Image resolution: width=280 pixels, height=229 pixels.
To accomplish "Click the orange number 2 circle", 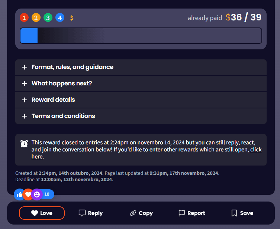I will pos(36,17).
